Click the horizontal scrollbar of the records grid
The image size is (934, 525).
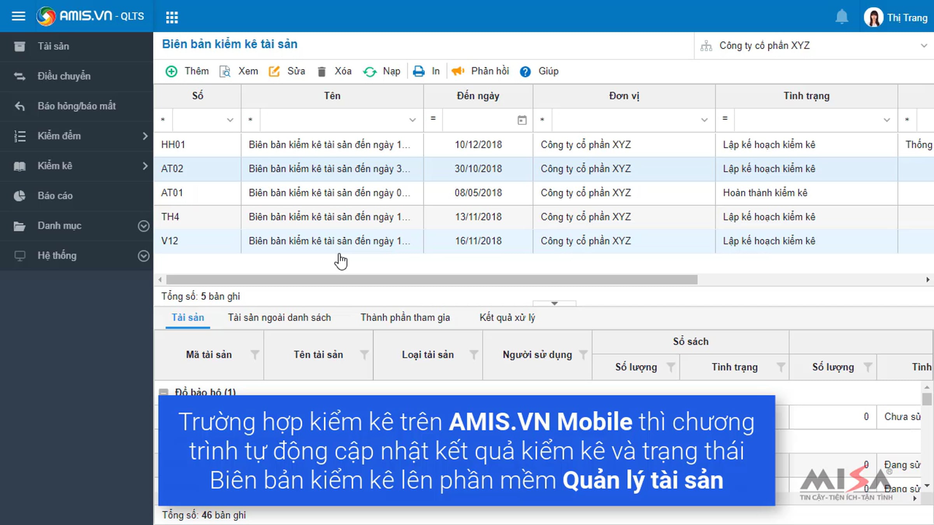point(432,280)
